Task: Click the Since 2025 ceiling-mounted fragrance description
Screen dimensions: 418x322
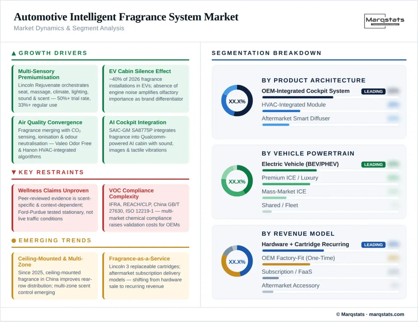Action: pyautogui.click(x=55, y=283)
